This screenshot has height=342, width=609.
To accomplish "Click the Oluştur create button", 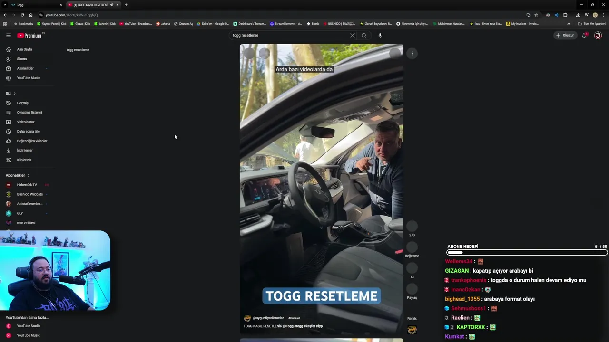I will pos(565,35).
